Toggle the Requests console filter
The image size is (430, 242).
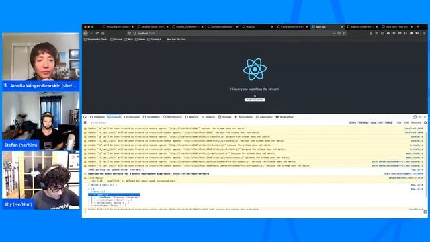point(416,122)
